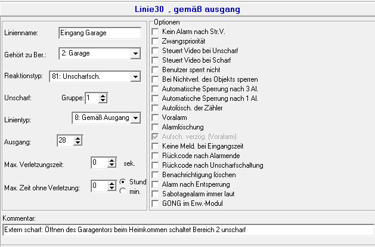Enable the Voralarm checkbox

click(x=156, y=118)
